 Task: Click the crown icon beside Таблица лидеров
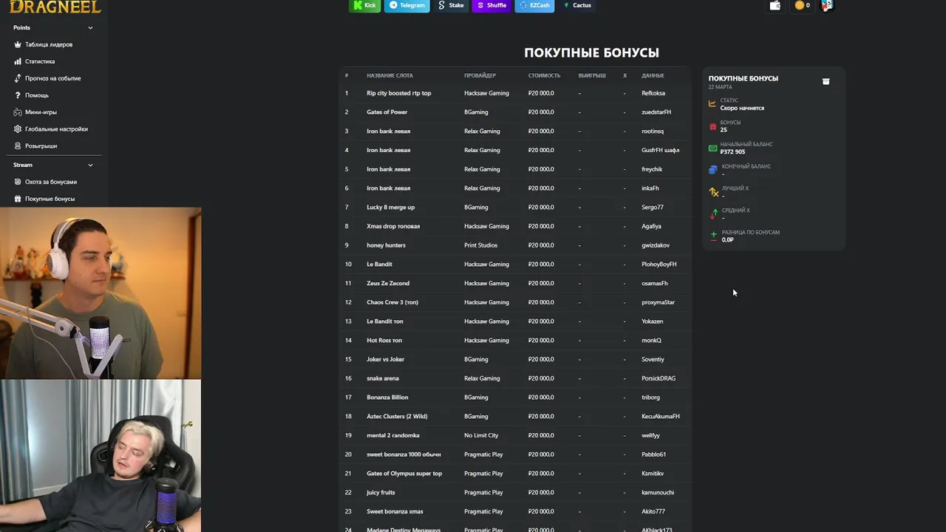click(18, 44)
